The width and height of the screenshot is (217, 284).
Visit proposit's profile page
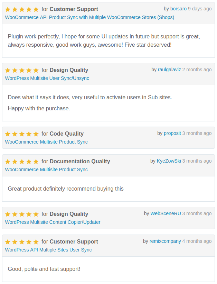(172, 133)
